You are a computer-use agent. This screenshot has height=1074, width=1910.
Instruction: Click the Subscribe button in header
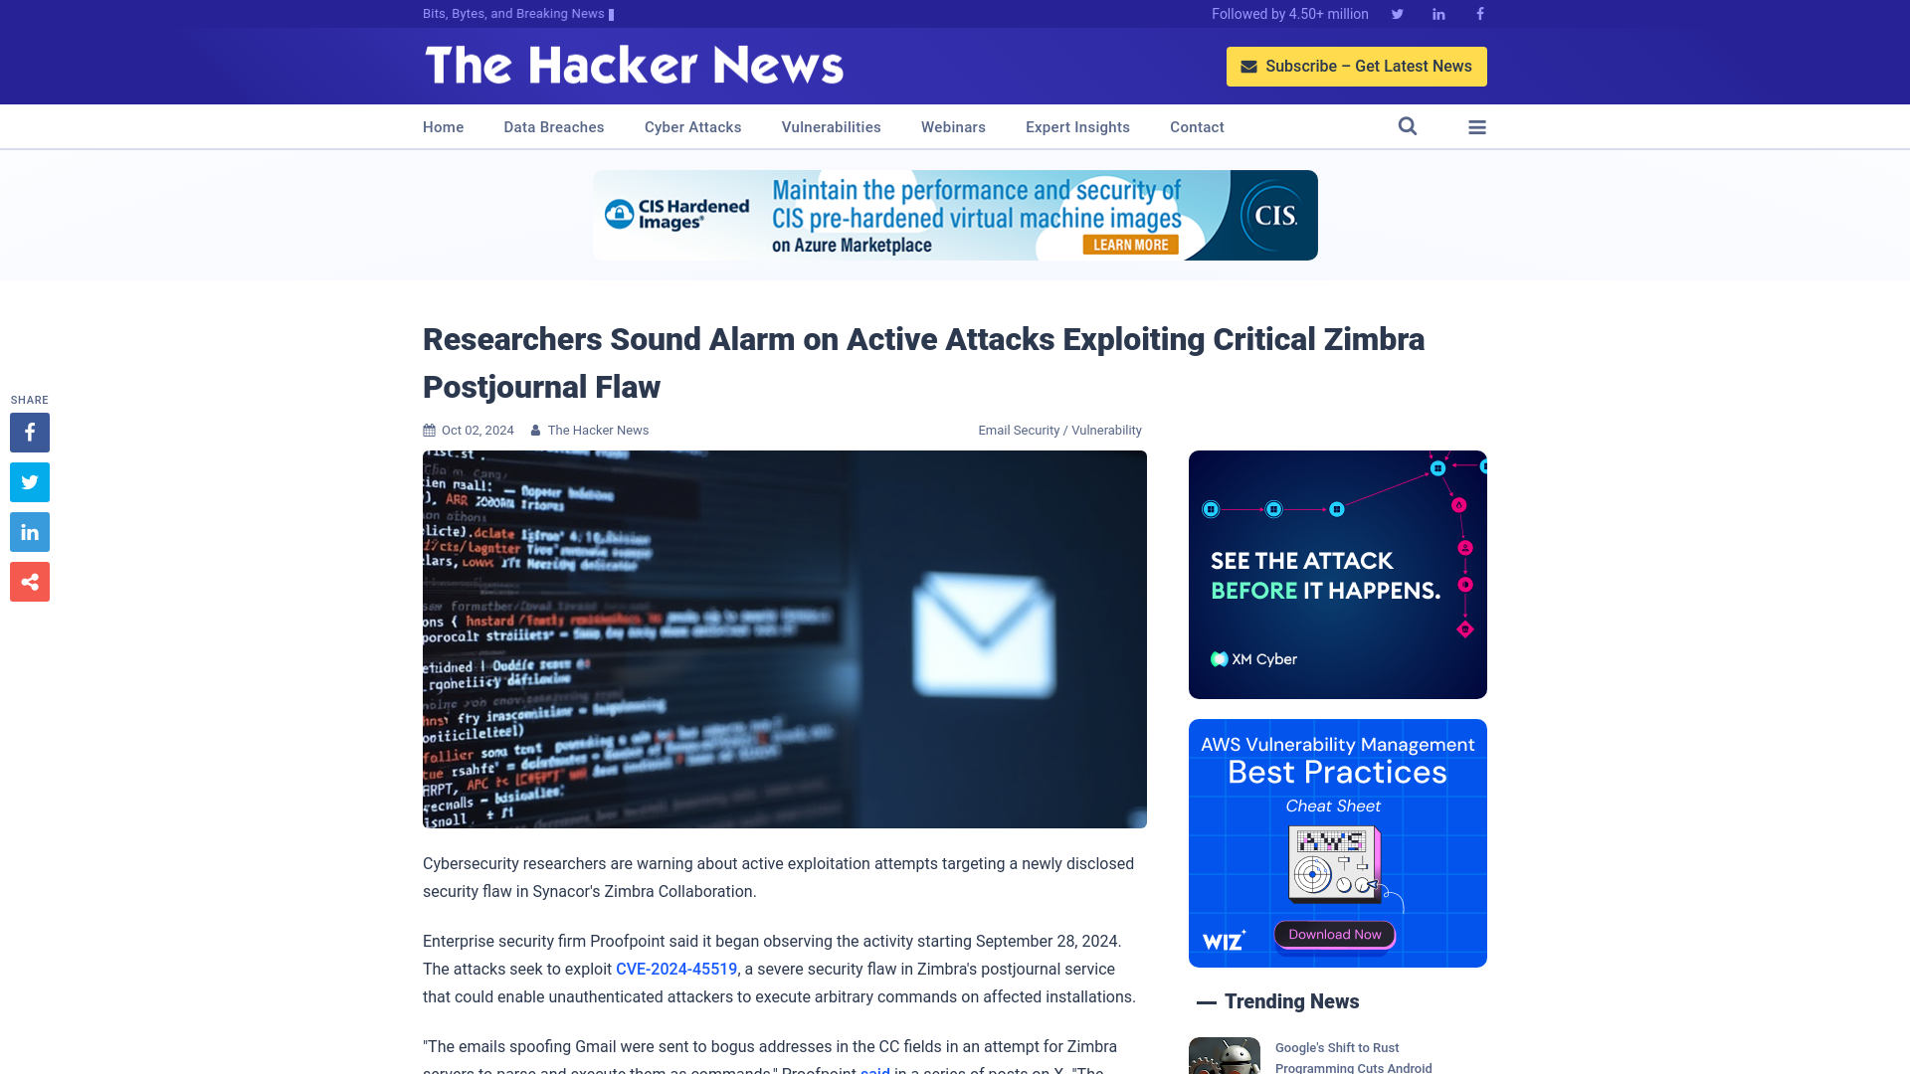pos(1357,66)
